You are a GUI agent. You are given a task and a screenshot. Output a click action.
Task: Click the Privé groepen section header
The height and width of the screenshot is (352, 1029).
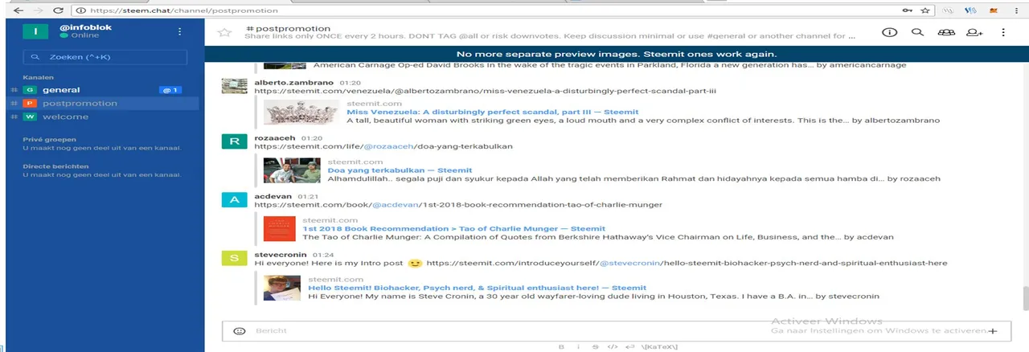tap(49, 139)
